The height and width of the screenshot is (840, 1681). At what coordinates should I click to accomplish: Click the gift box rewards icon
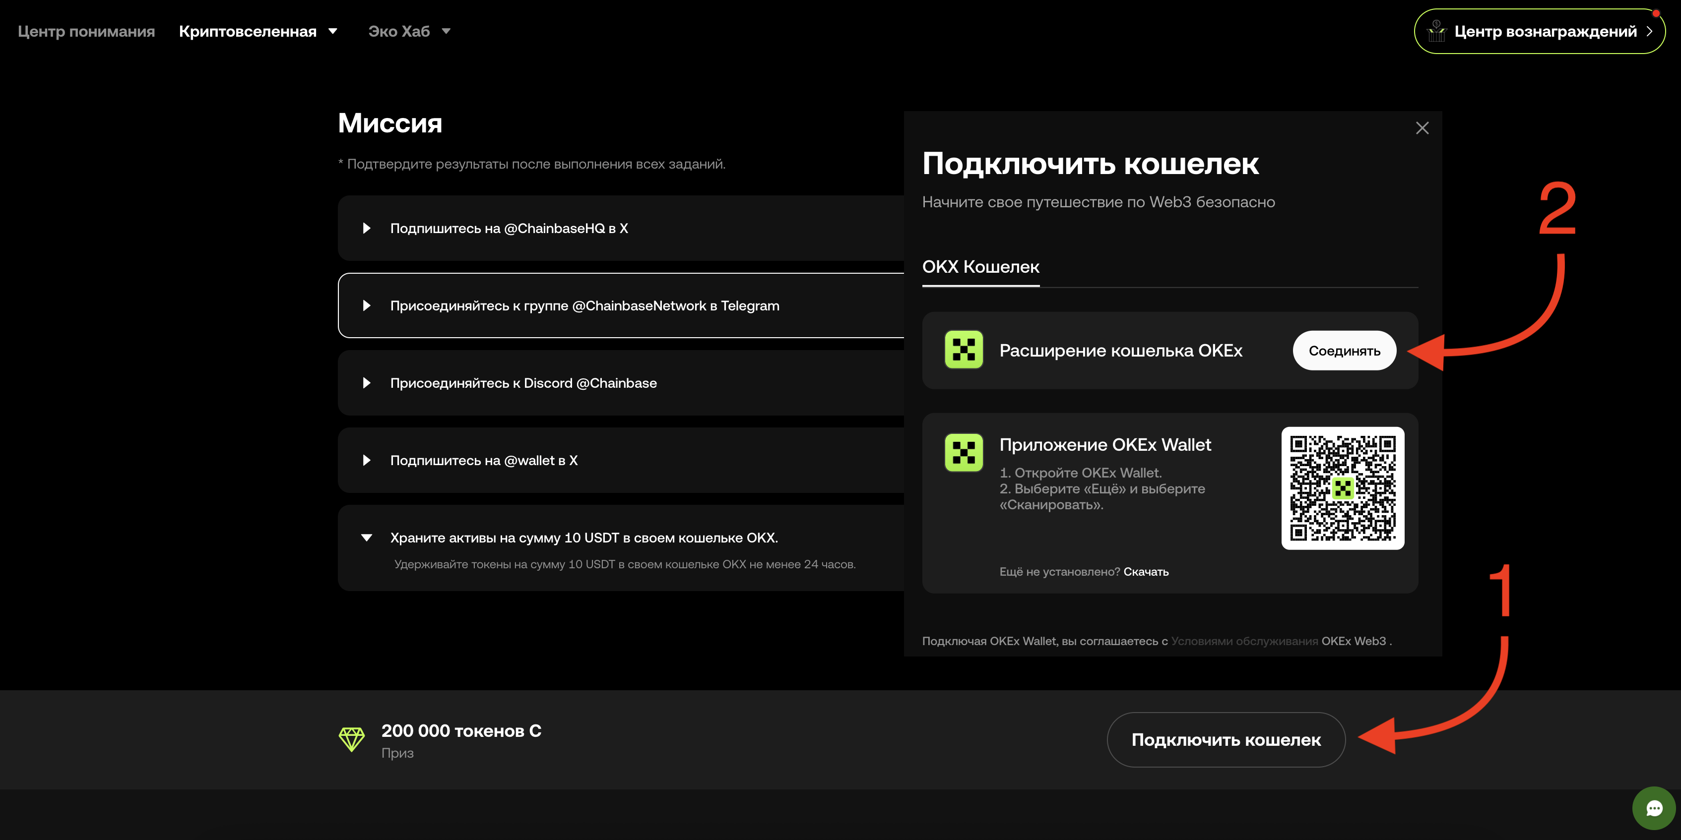click(x=1436, y=31)
